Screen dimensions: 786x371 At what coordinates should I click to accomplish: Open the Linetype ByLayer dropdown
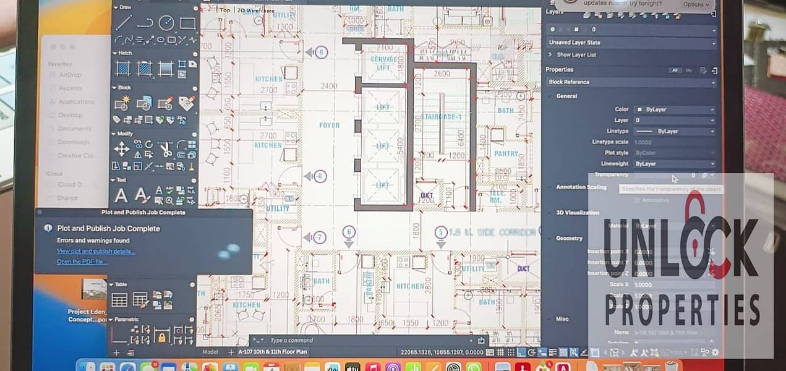coord(675,131)
